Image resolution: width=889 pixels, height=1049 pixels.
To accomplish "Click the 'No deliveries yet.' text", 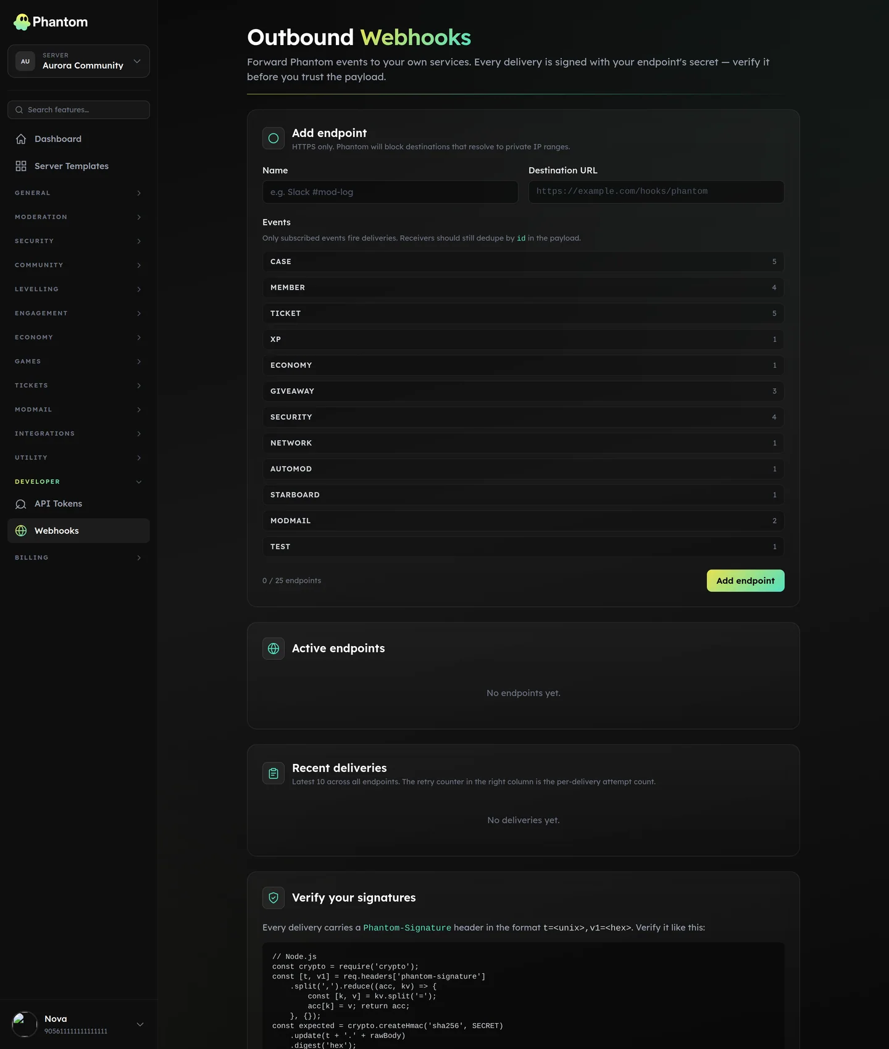I will tap(523, 820).
